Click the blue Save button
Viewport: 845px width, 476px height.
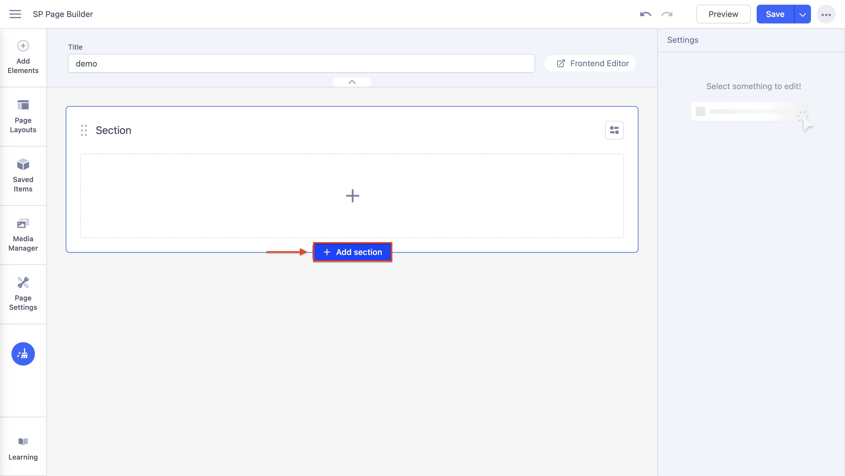coord(775,14)
